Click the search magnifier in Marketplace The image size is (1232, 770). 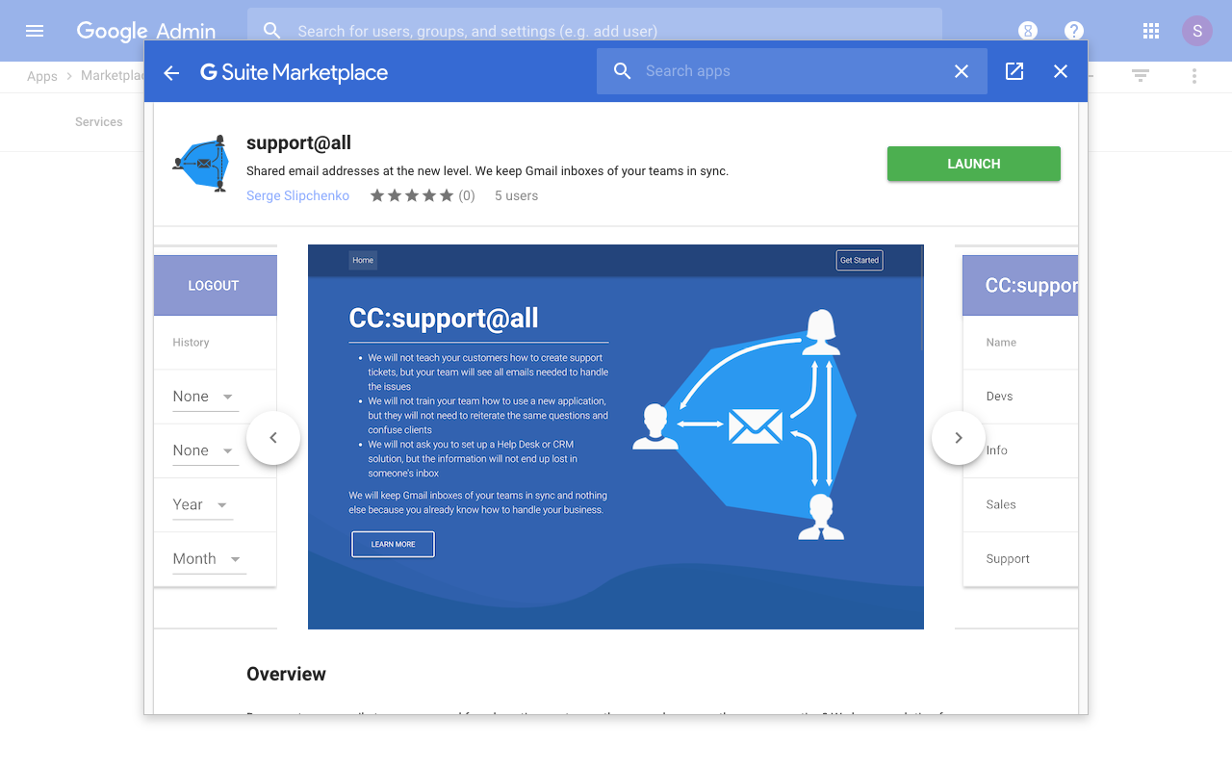click(x=623, y=71)
